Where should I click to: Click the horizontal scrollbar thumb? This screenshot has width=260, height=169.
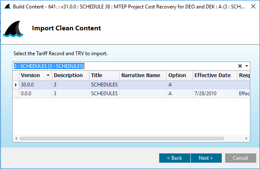122,138
